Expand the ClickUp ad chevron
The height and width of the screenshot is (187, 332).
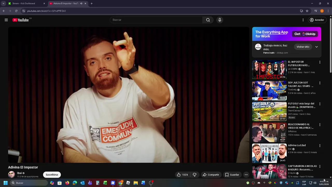pos(316,47)
